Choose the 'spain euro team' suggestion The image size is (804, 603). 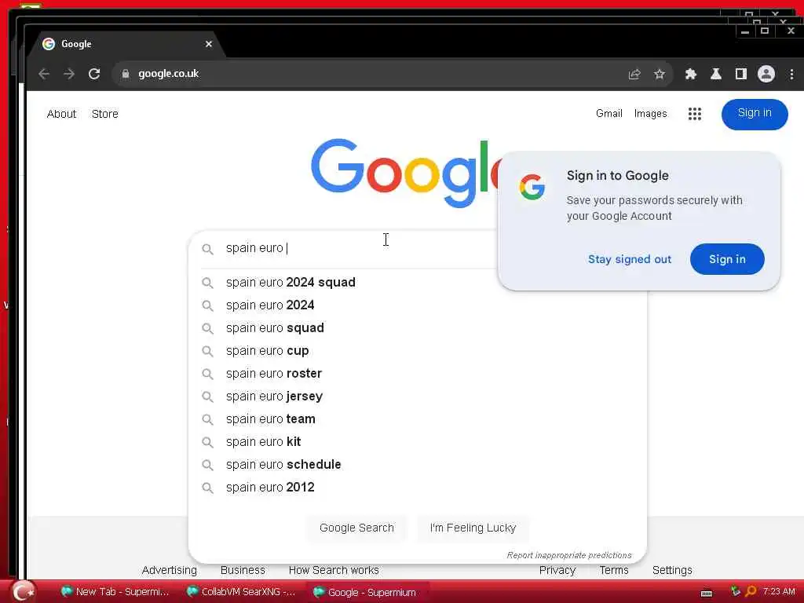click(418, 419)
